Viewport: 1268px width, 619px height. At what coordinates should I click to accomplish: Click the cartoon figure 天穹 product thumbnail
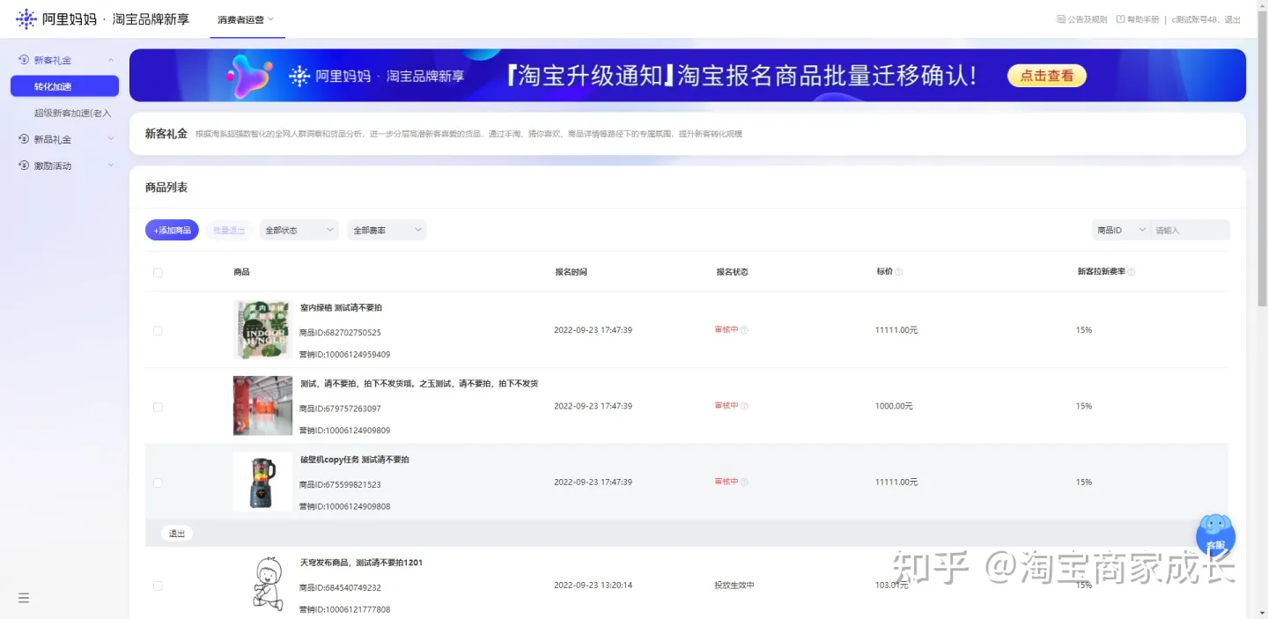point(268,583)
